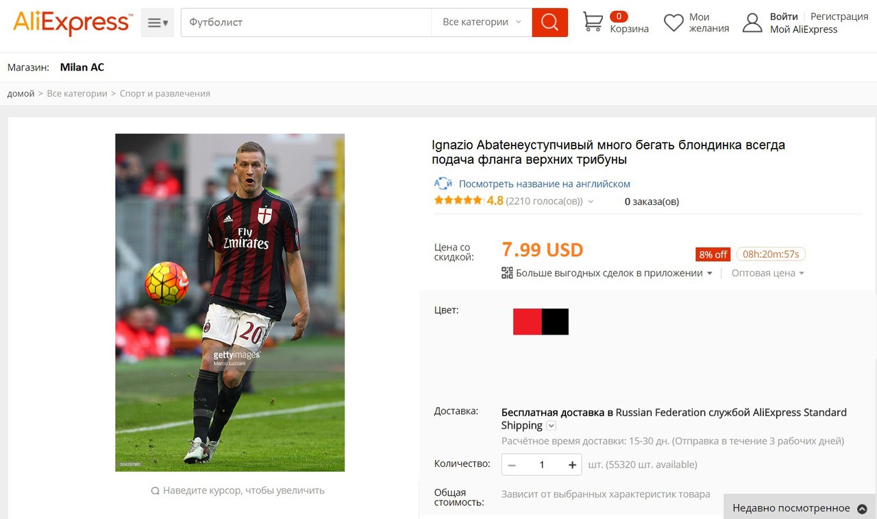Open the rating votes dropdown arrow
Screen dimensions: 877x519
point(591,202)
